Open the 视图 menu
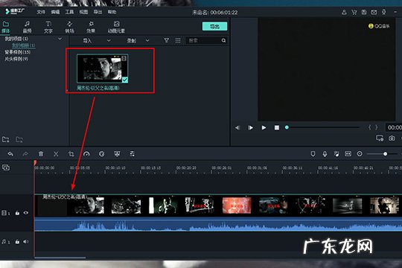The image size is (402, 268). click(83, 12)
